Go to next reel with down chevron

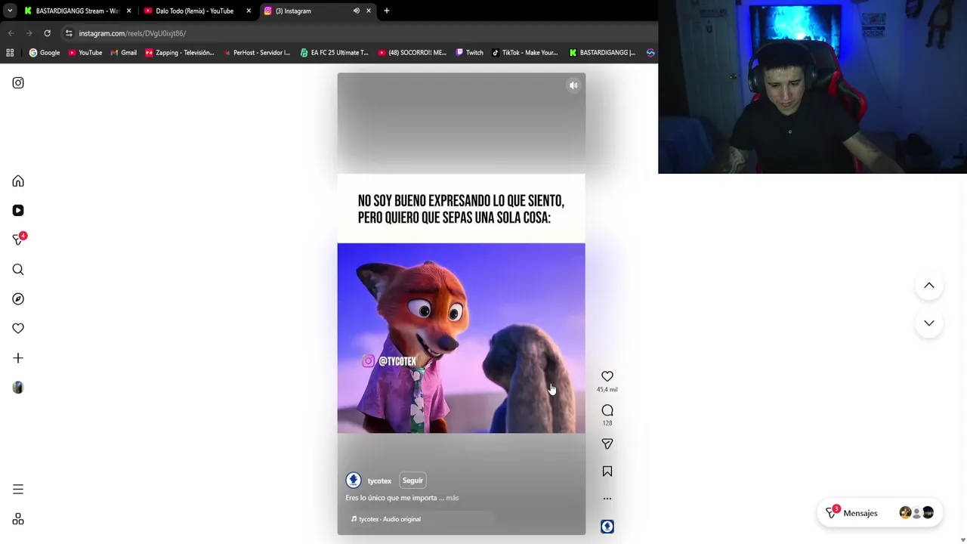pyautogui.click(x=929, y=323)
